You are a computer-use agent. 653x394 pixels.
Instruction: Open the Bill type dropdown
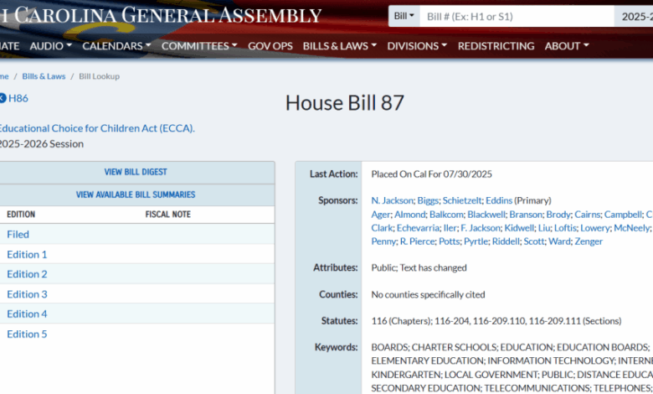click(404, 16)
